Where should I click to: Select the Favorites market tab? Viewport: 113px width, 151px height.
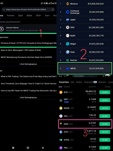(64, 82)
